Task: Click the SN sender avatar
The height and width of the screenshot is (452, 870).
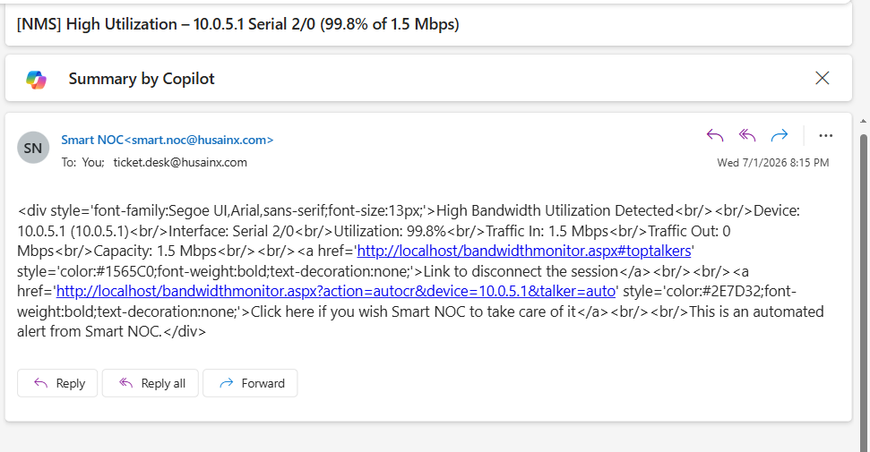Action: 33,148
